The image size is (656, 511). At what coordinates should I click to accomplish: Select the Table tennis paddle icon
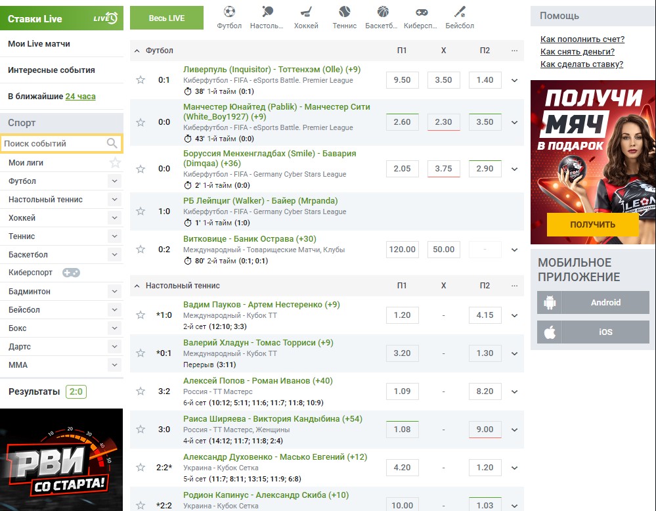(267, 12)
